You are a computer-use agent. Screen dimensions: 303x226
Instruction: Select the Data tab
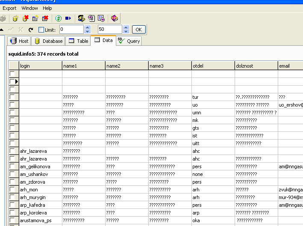(103, 40)
